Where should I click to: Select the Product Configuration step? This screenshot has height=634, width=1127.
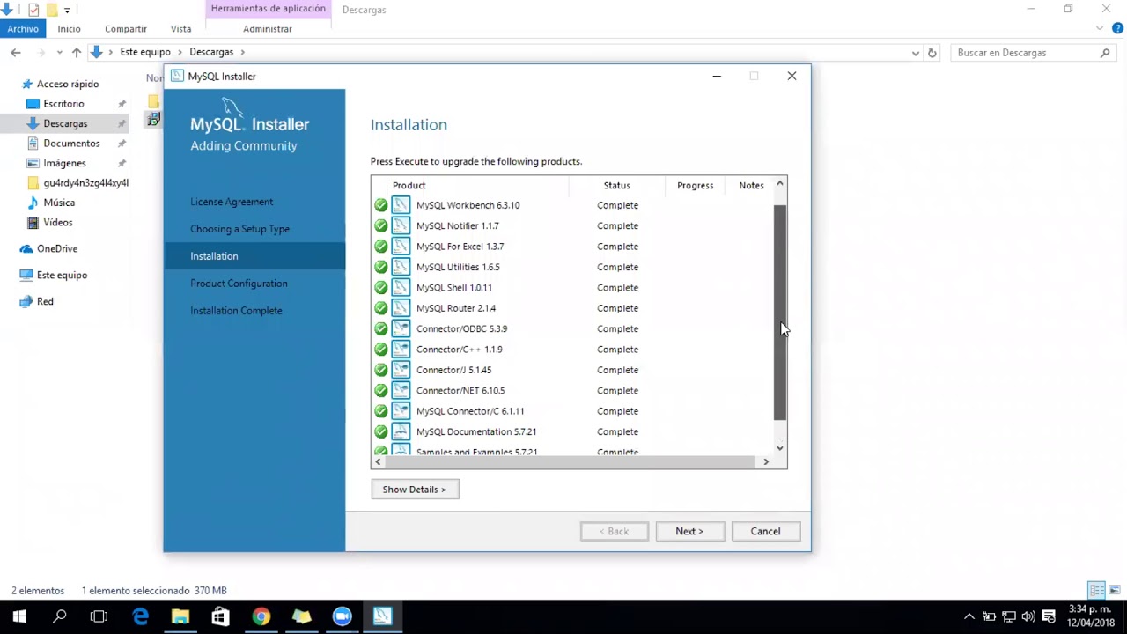point(239,284)
